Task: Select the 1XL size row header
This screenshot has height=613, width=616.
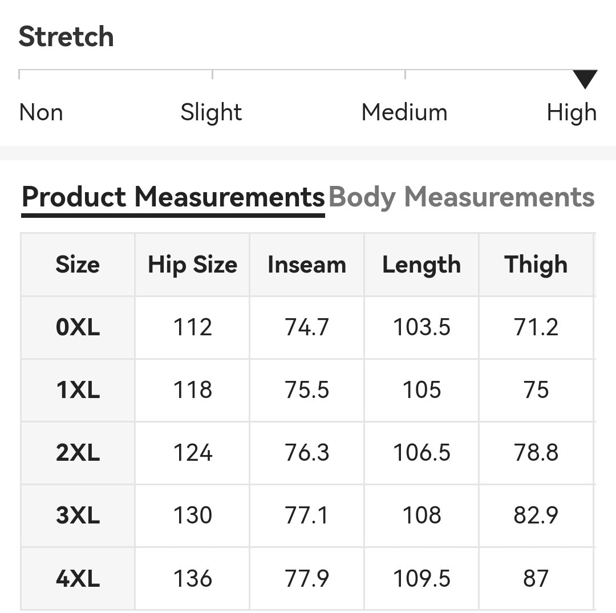Action: pos(78,391)
